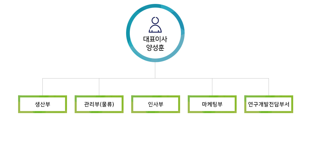Click the connector line above 마케팅부
The width and height of the screenshot is (311, 157).
[212, 87]
